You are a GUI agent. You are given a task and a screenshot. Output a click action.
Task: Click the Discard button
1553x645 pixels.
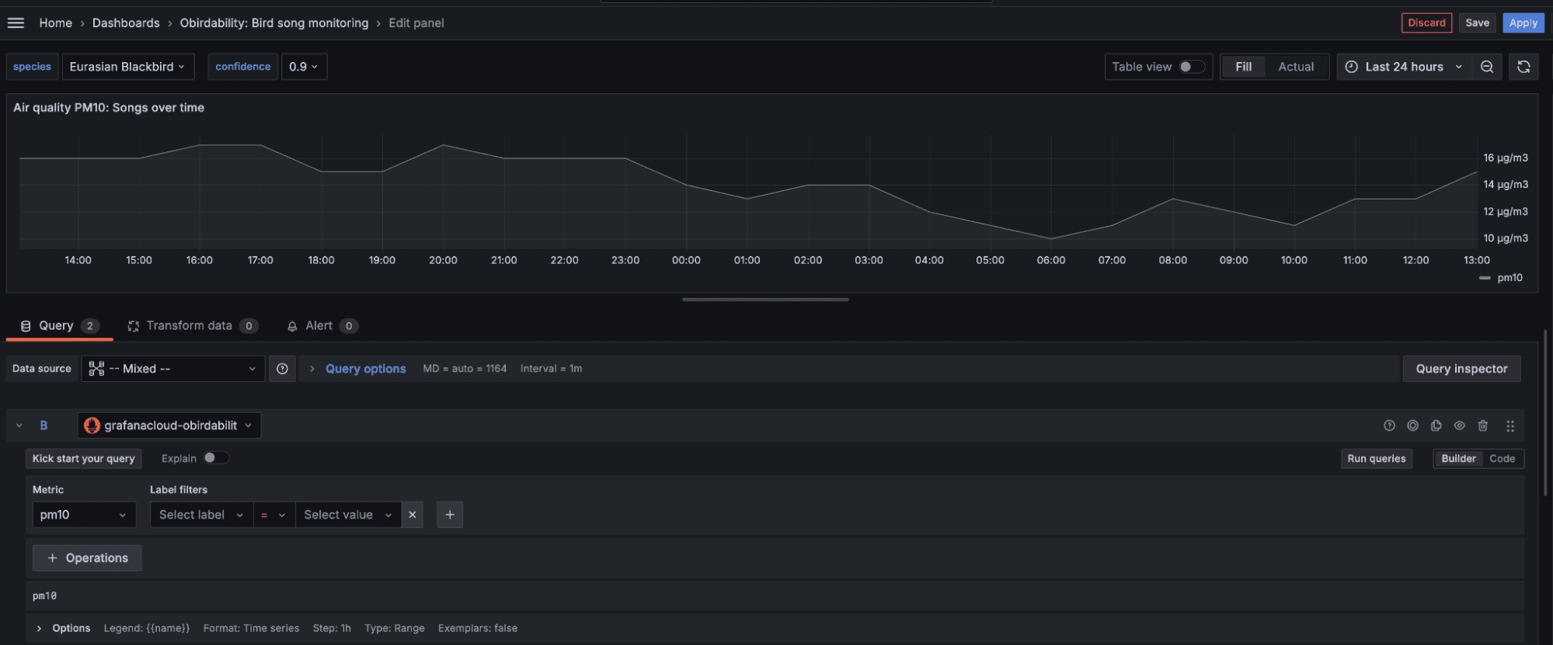point(1426,23)
